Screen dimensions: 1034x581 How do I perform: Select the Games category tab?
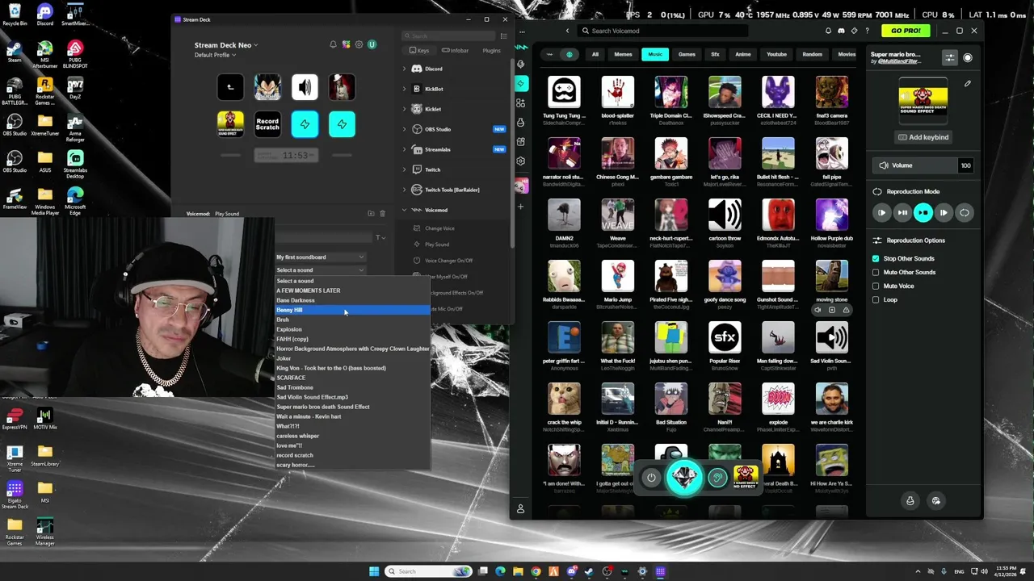tap(687, 54)
